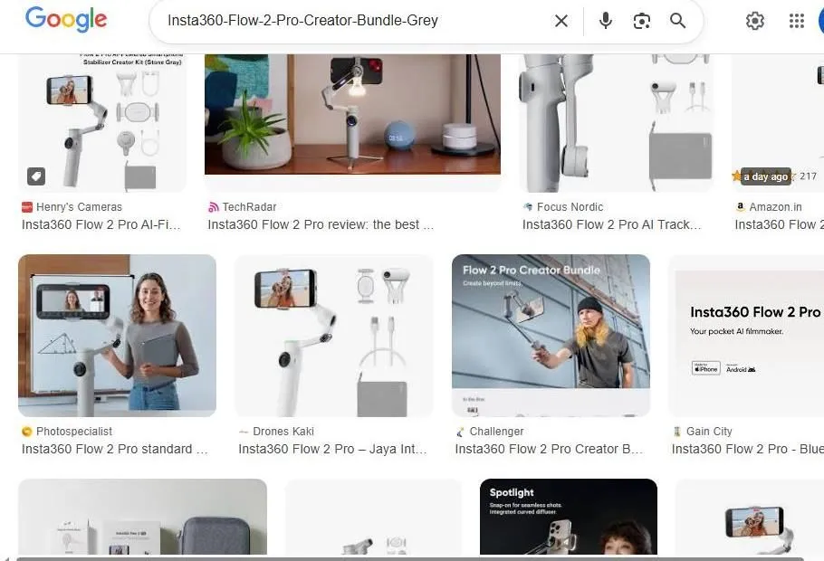This screenshot has width=824, height=561.
Task: Start voice search with microphone icon
Action: tap(606, 21)
